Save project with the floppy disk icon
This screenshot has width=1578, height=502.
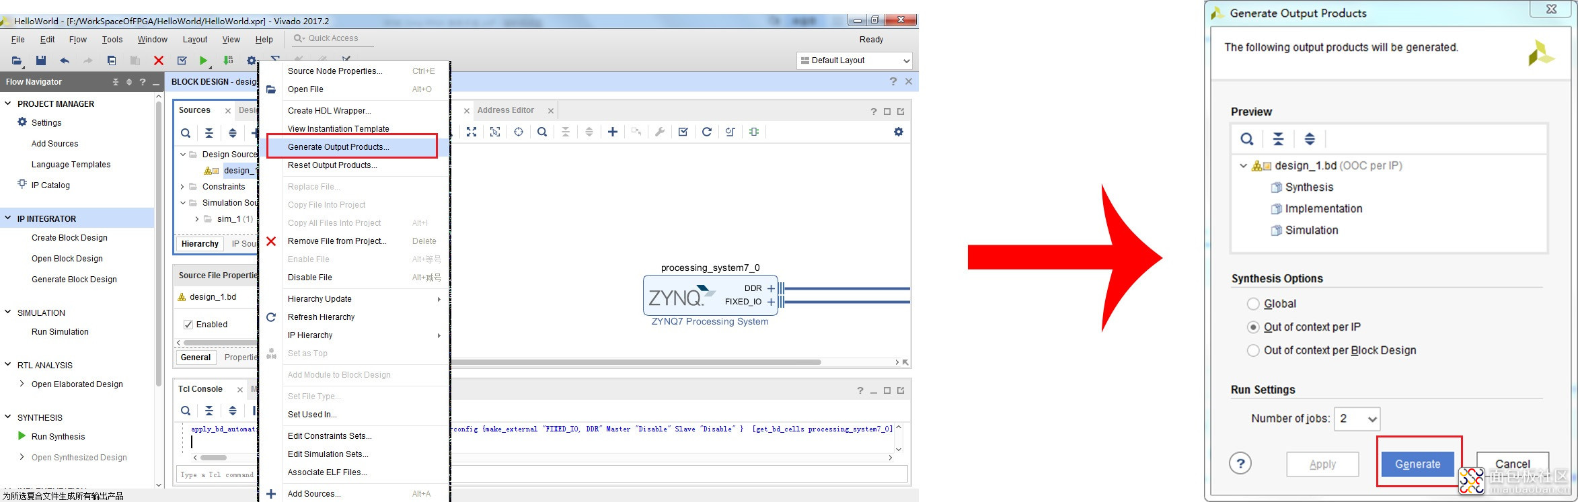click(41, 60)
